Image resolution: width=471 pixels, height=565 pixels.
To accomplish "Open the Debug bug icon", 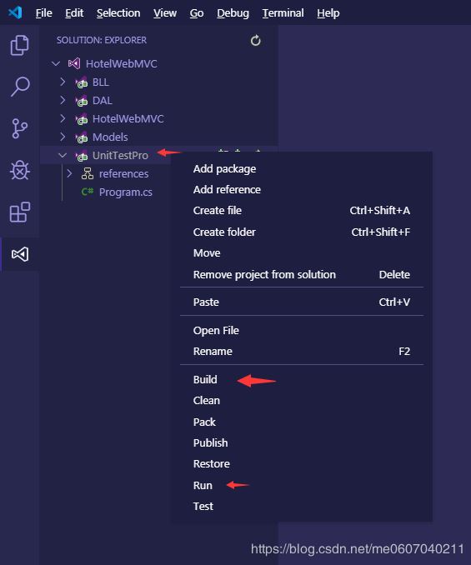I will pos(19,170).
